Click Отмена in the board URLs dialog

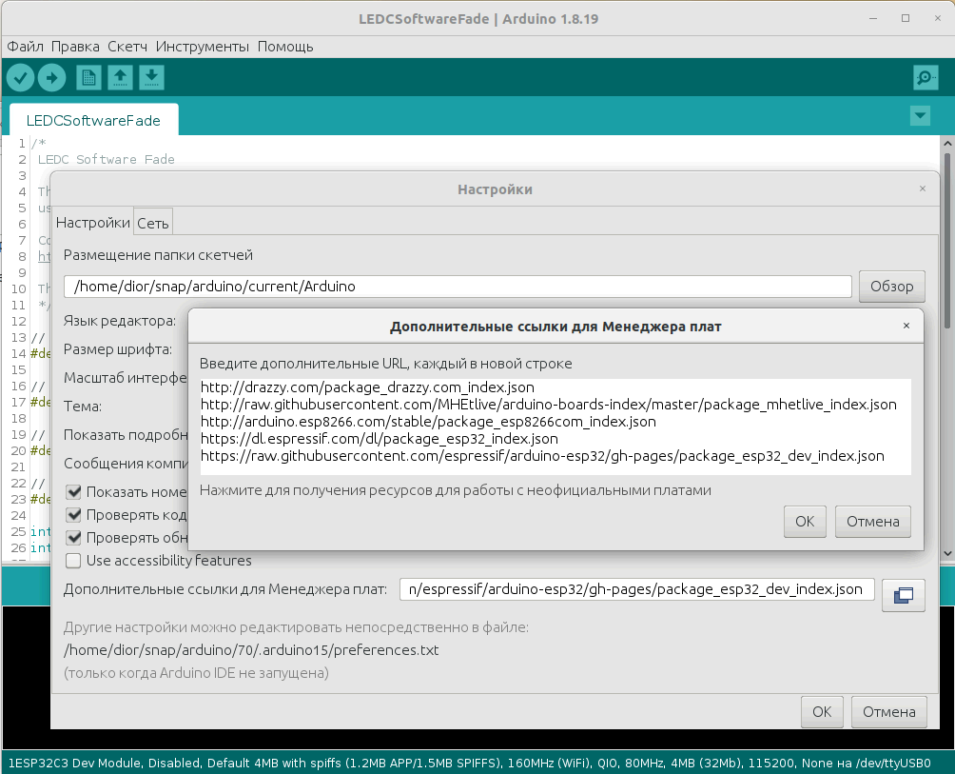click(873, 522)
